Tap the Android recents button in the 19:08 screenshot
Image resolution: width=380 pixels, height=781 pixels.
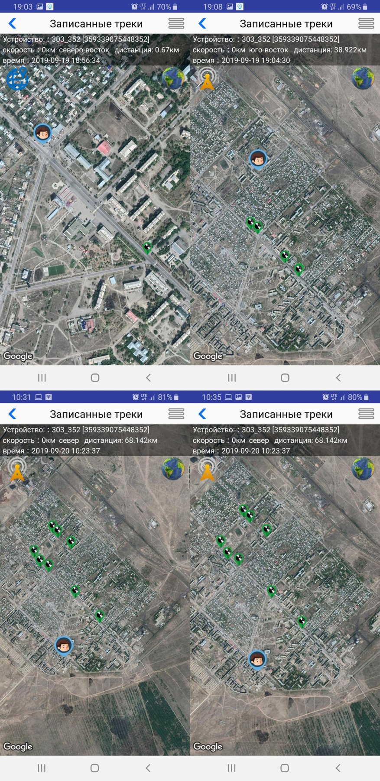(232, 378)
